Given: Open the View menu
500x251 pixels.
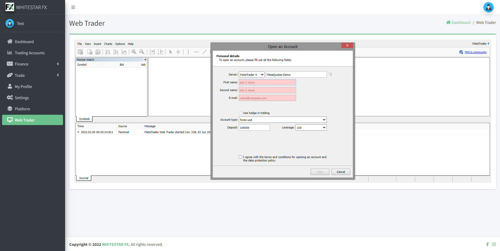Looking at the screenshot, I should pyautogui.click(x=88, y=44).
